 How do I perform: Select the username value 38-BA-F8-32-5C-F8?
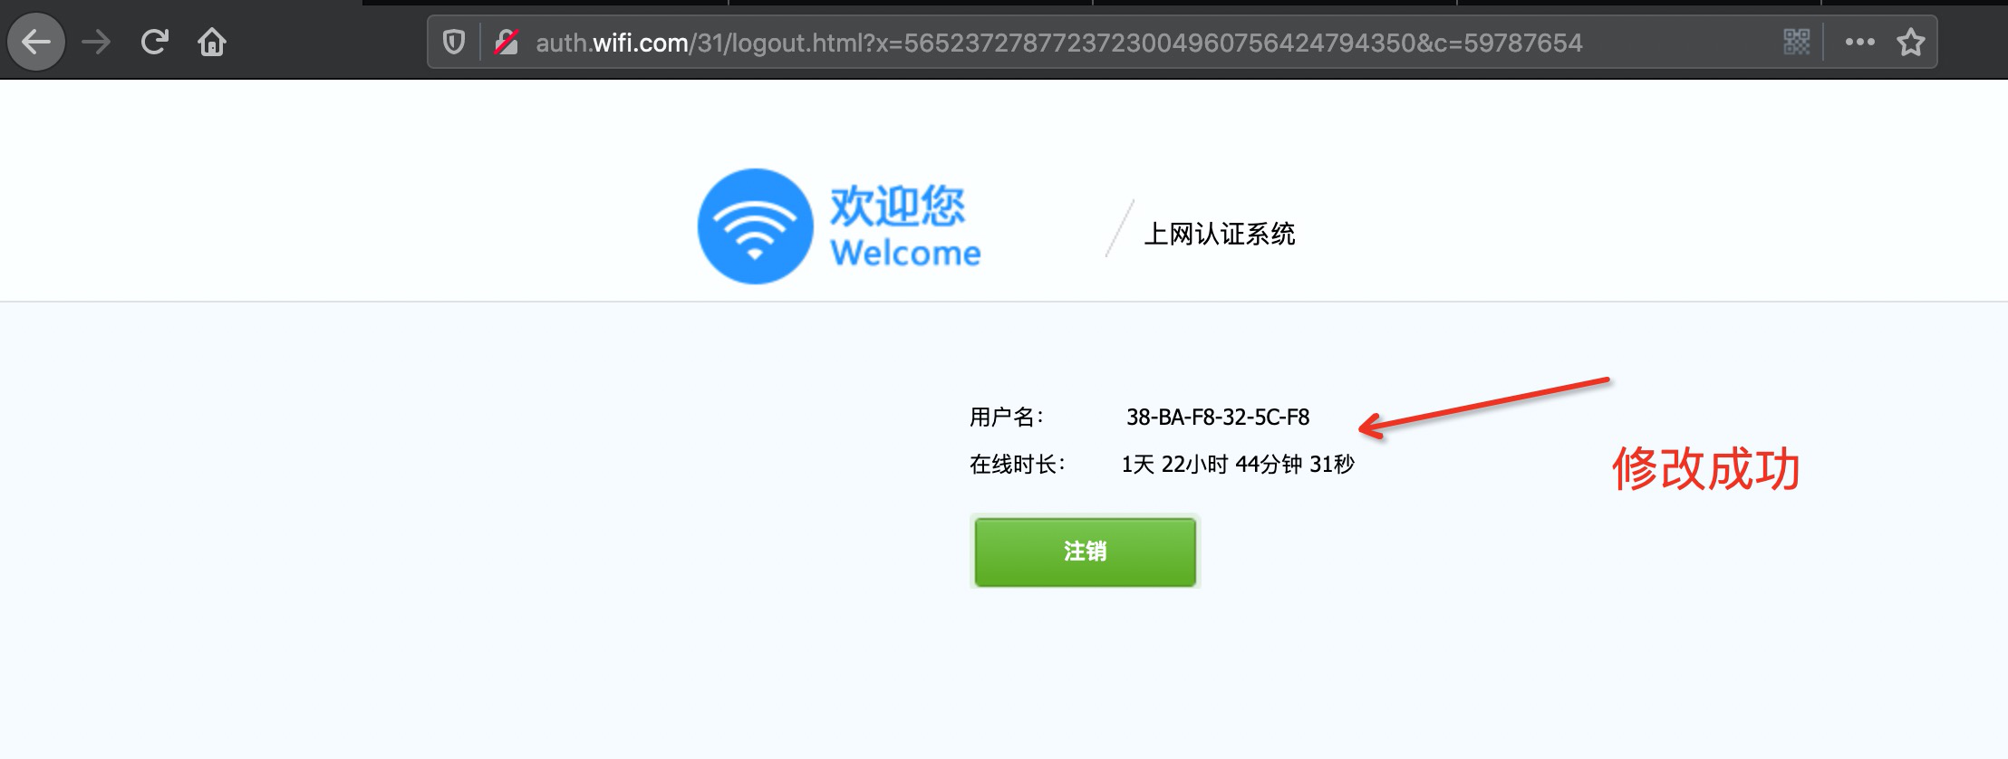point(1218,418)
